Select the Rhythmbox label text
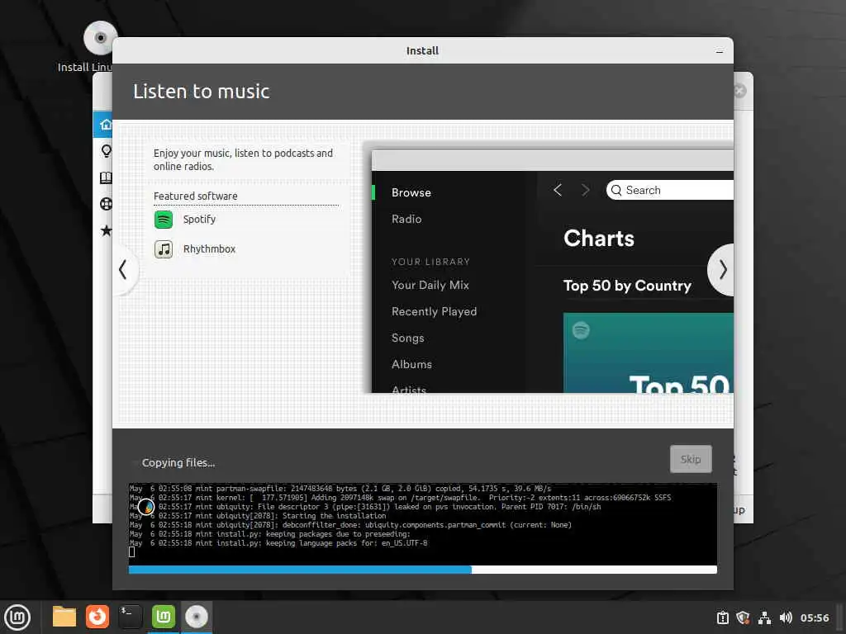 [x=209, y=249]
